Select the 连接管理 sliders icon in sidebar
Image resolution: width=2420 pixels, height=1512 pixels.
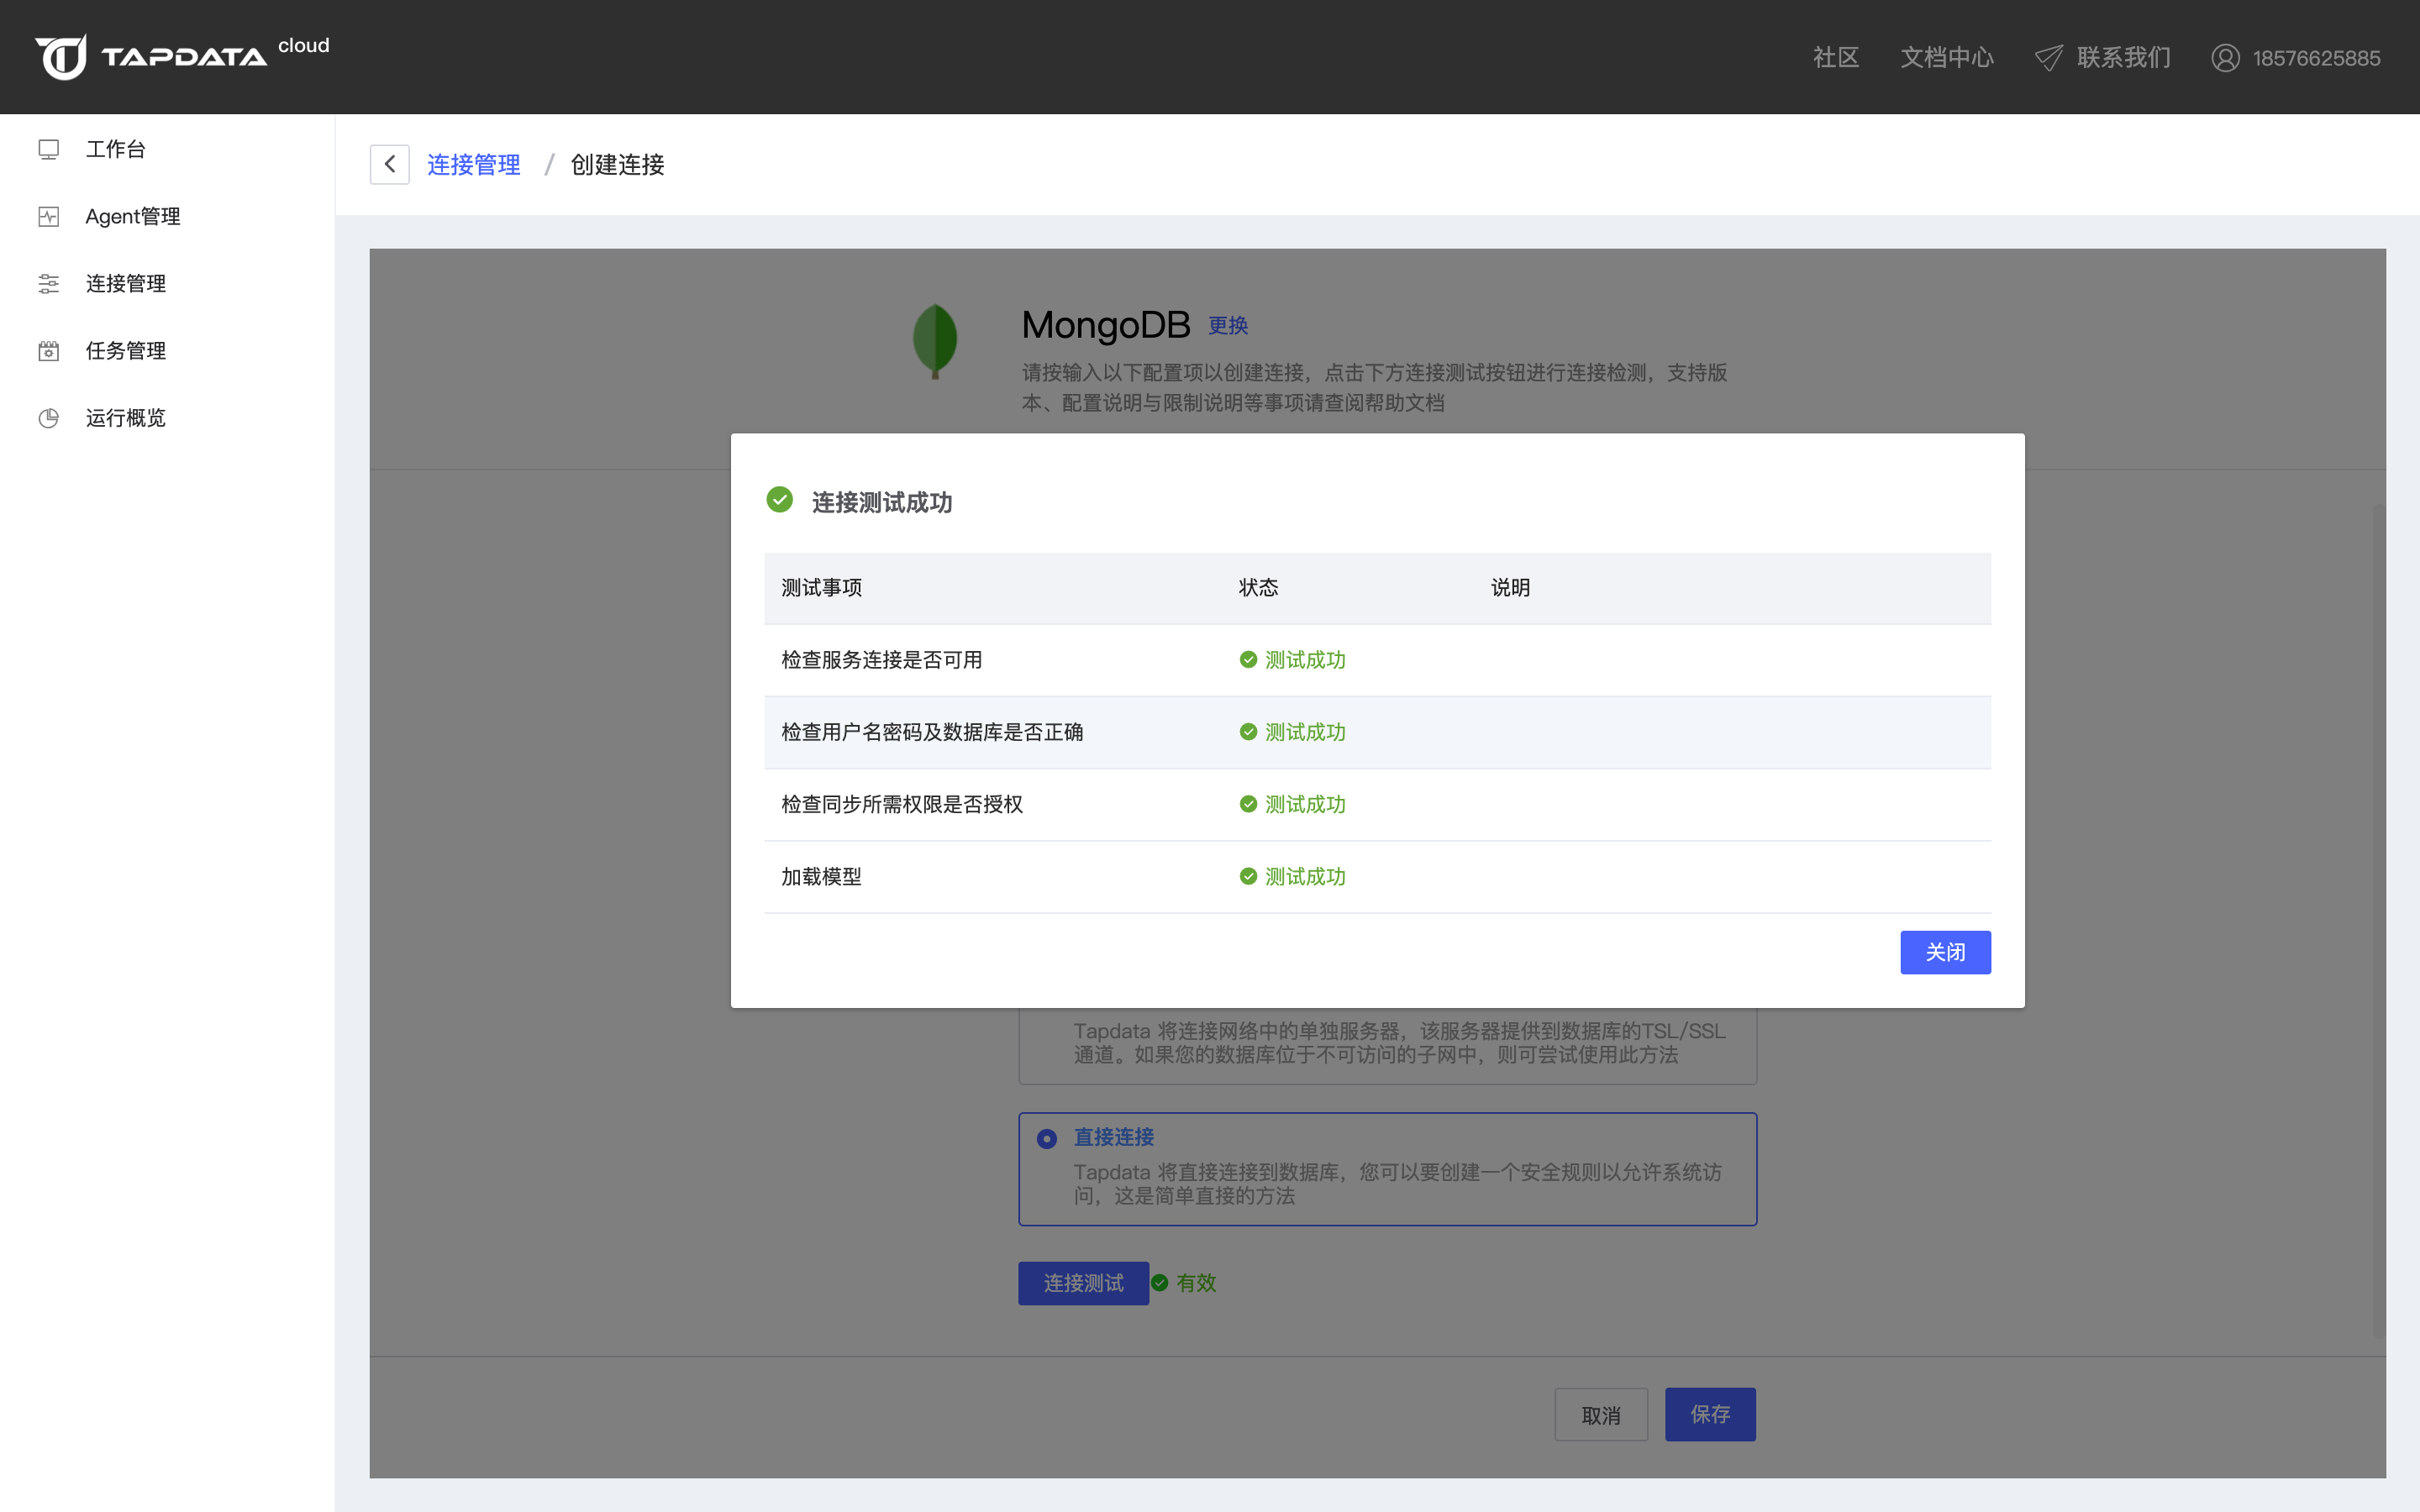[49, 284]
